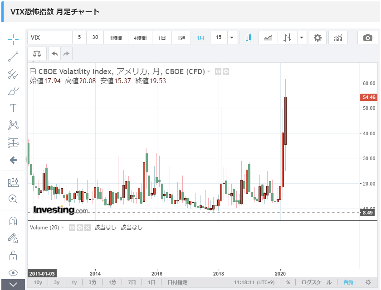
Task: Select the 1日 interval
Action: coord(162,38)
